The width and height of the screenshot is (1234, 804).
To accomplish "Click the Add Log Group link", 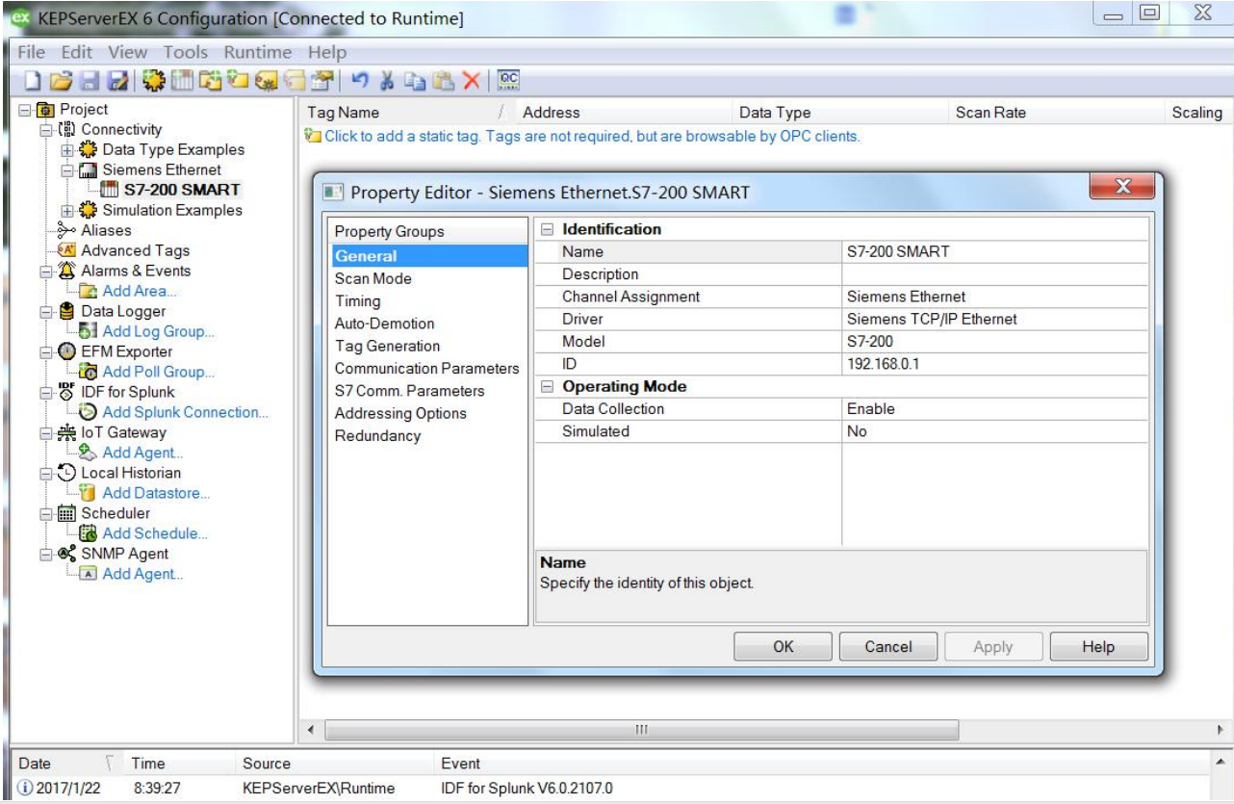I will pos(159,331).
